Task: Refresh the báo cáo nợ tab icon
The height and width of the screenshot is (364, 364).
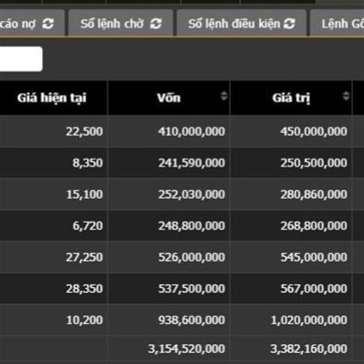Action: click(48, 24)
